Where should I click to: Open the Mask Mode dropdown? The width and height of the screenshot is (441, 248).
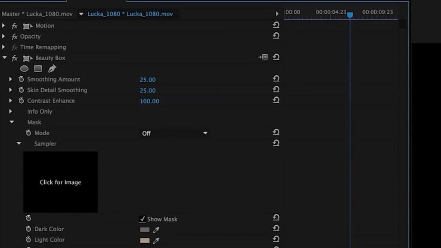(175, 133)
